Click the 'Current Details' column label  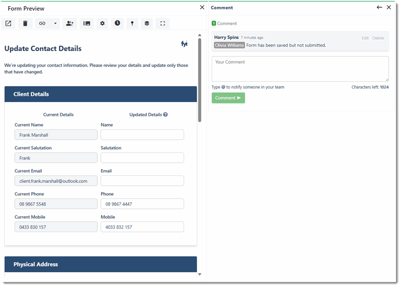click(58, 114)
